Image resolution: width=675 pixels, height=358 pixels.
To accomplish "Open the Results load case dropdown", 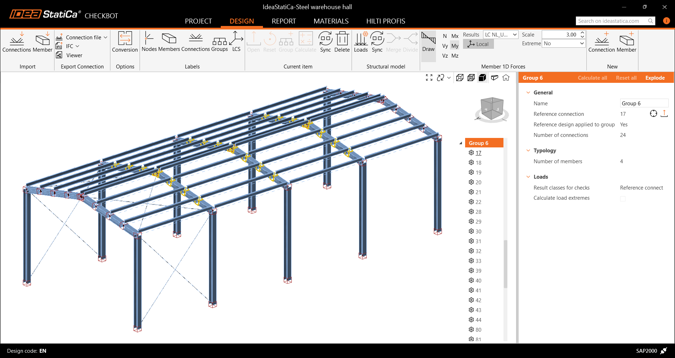I will tap(501, 34).
